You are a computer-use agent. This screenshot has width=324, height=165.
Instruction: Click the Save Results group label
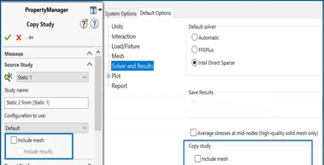coord(201,93)
